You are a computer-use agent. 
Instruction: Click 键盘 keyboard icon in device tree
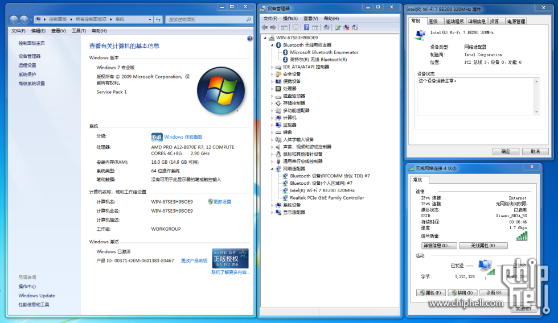click(278, 132)
